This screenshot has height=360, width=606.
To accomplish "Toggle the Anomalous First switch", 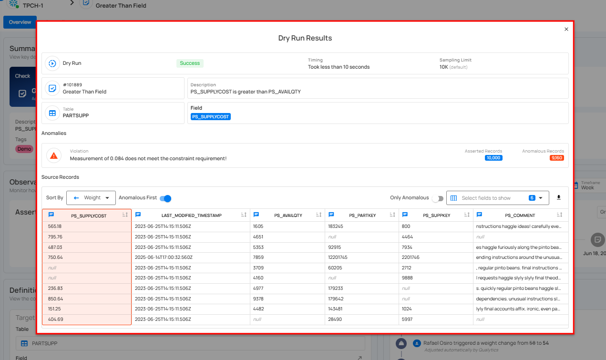I will point(165,198).
